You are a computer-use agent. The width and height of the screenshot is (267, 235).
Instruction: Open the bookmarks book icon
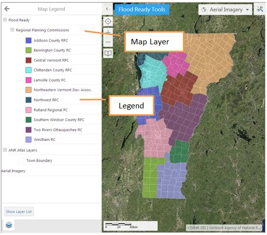pyautogui.click(x=108, y=53)
